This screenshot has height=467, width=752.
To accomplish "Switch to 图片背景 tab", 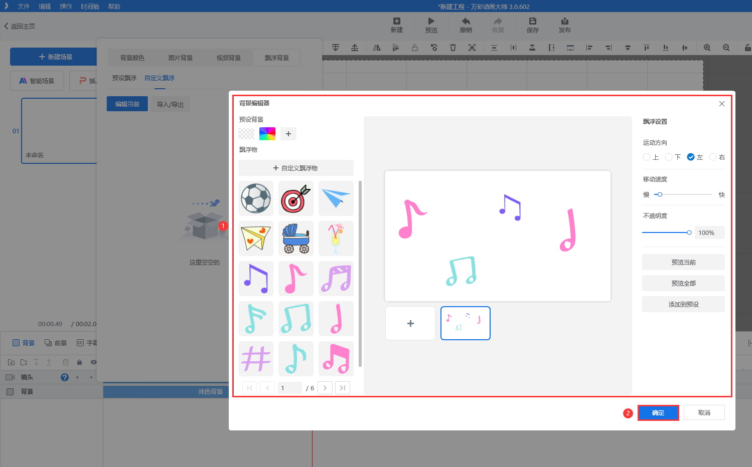I will (x=181, y=58).
